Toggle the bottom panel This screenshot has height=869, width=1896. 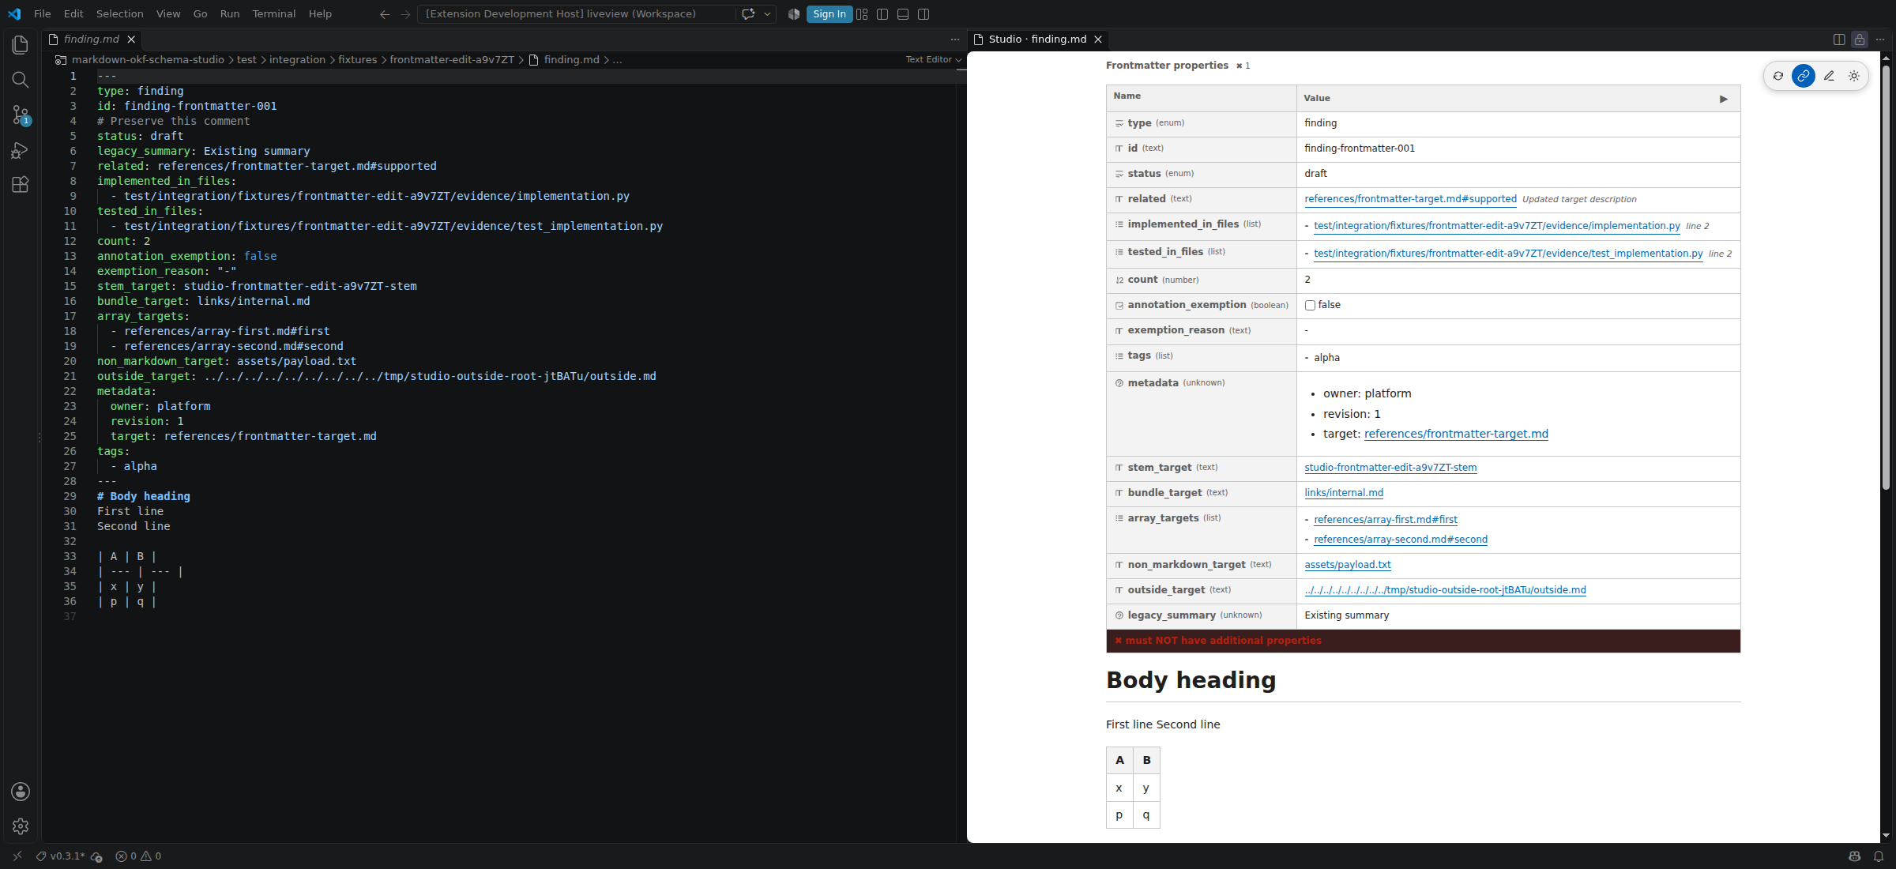point(903,14)
